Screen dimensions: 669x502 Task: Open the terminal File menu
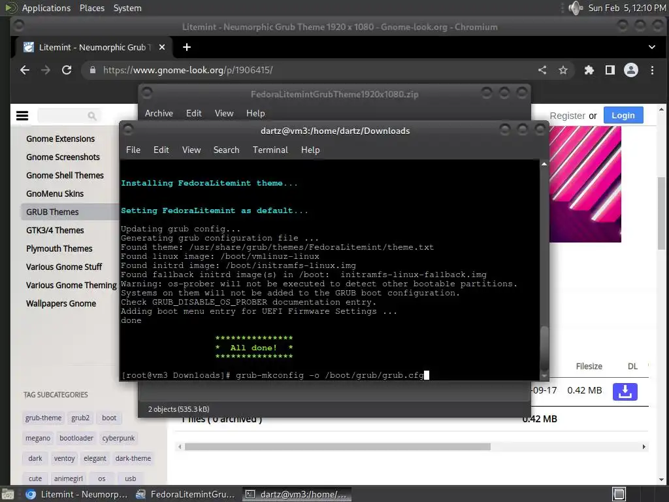133,150
